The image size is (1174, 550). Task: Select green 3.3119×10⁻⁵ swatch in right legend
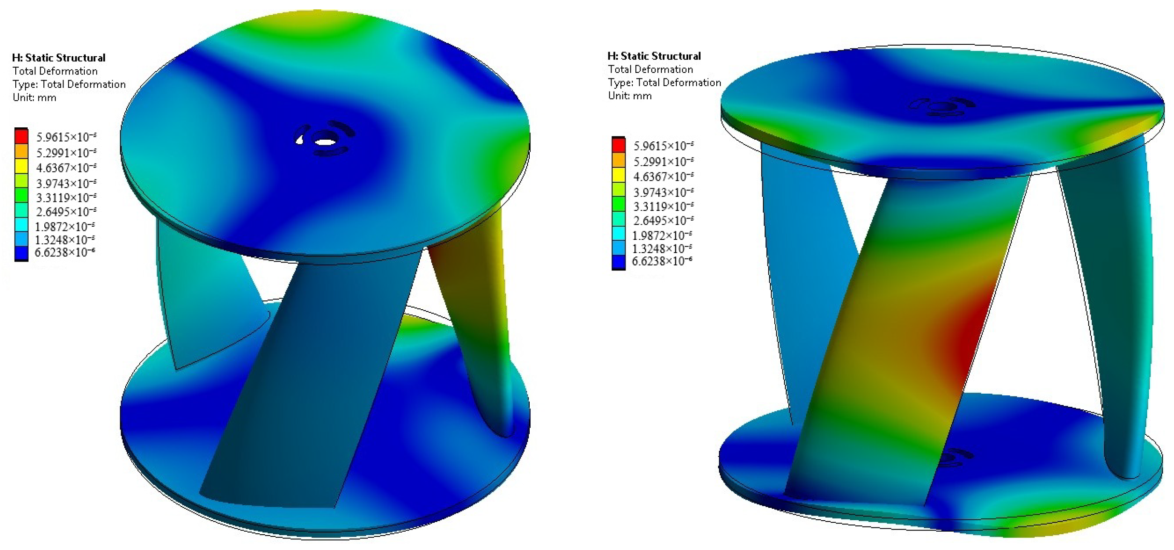[x=618, y=204]
